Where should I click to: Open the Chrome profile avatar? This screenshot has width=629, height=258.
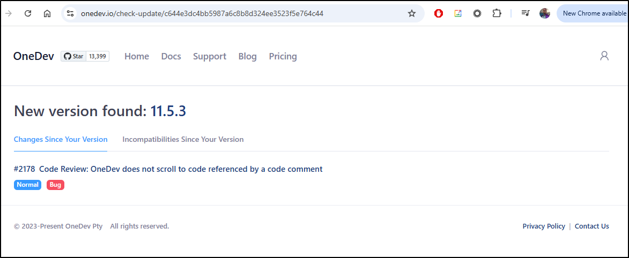coord(545,13)
